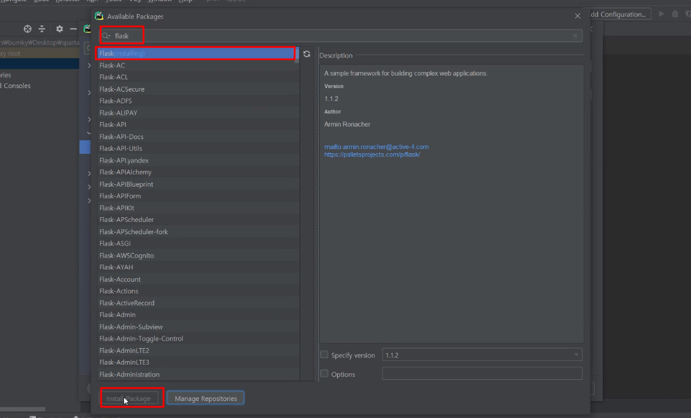
Task: Click the reload package list icon
Action: [x=307, y=53]
